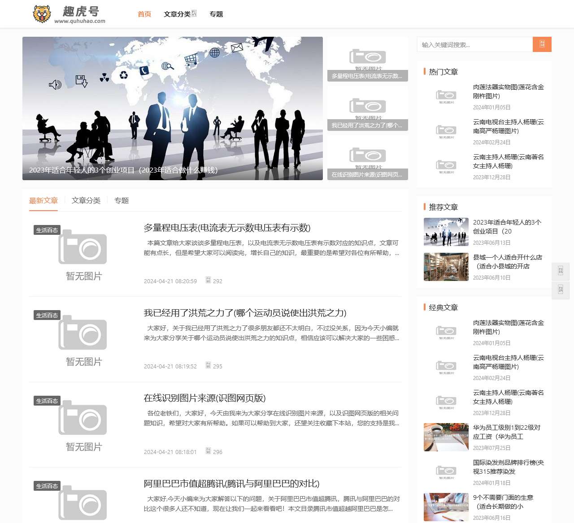Viewport: 574px width, 523px height.
Task: Open 我已经用了洪荒之力了 card beside banner
Action: coord(368,108)
